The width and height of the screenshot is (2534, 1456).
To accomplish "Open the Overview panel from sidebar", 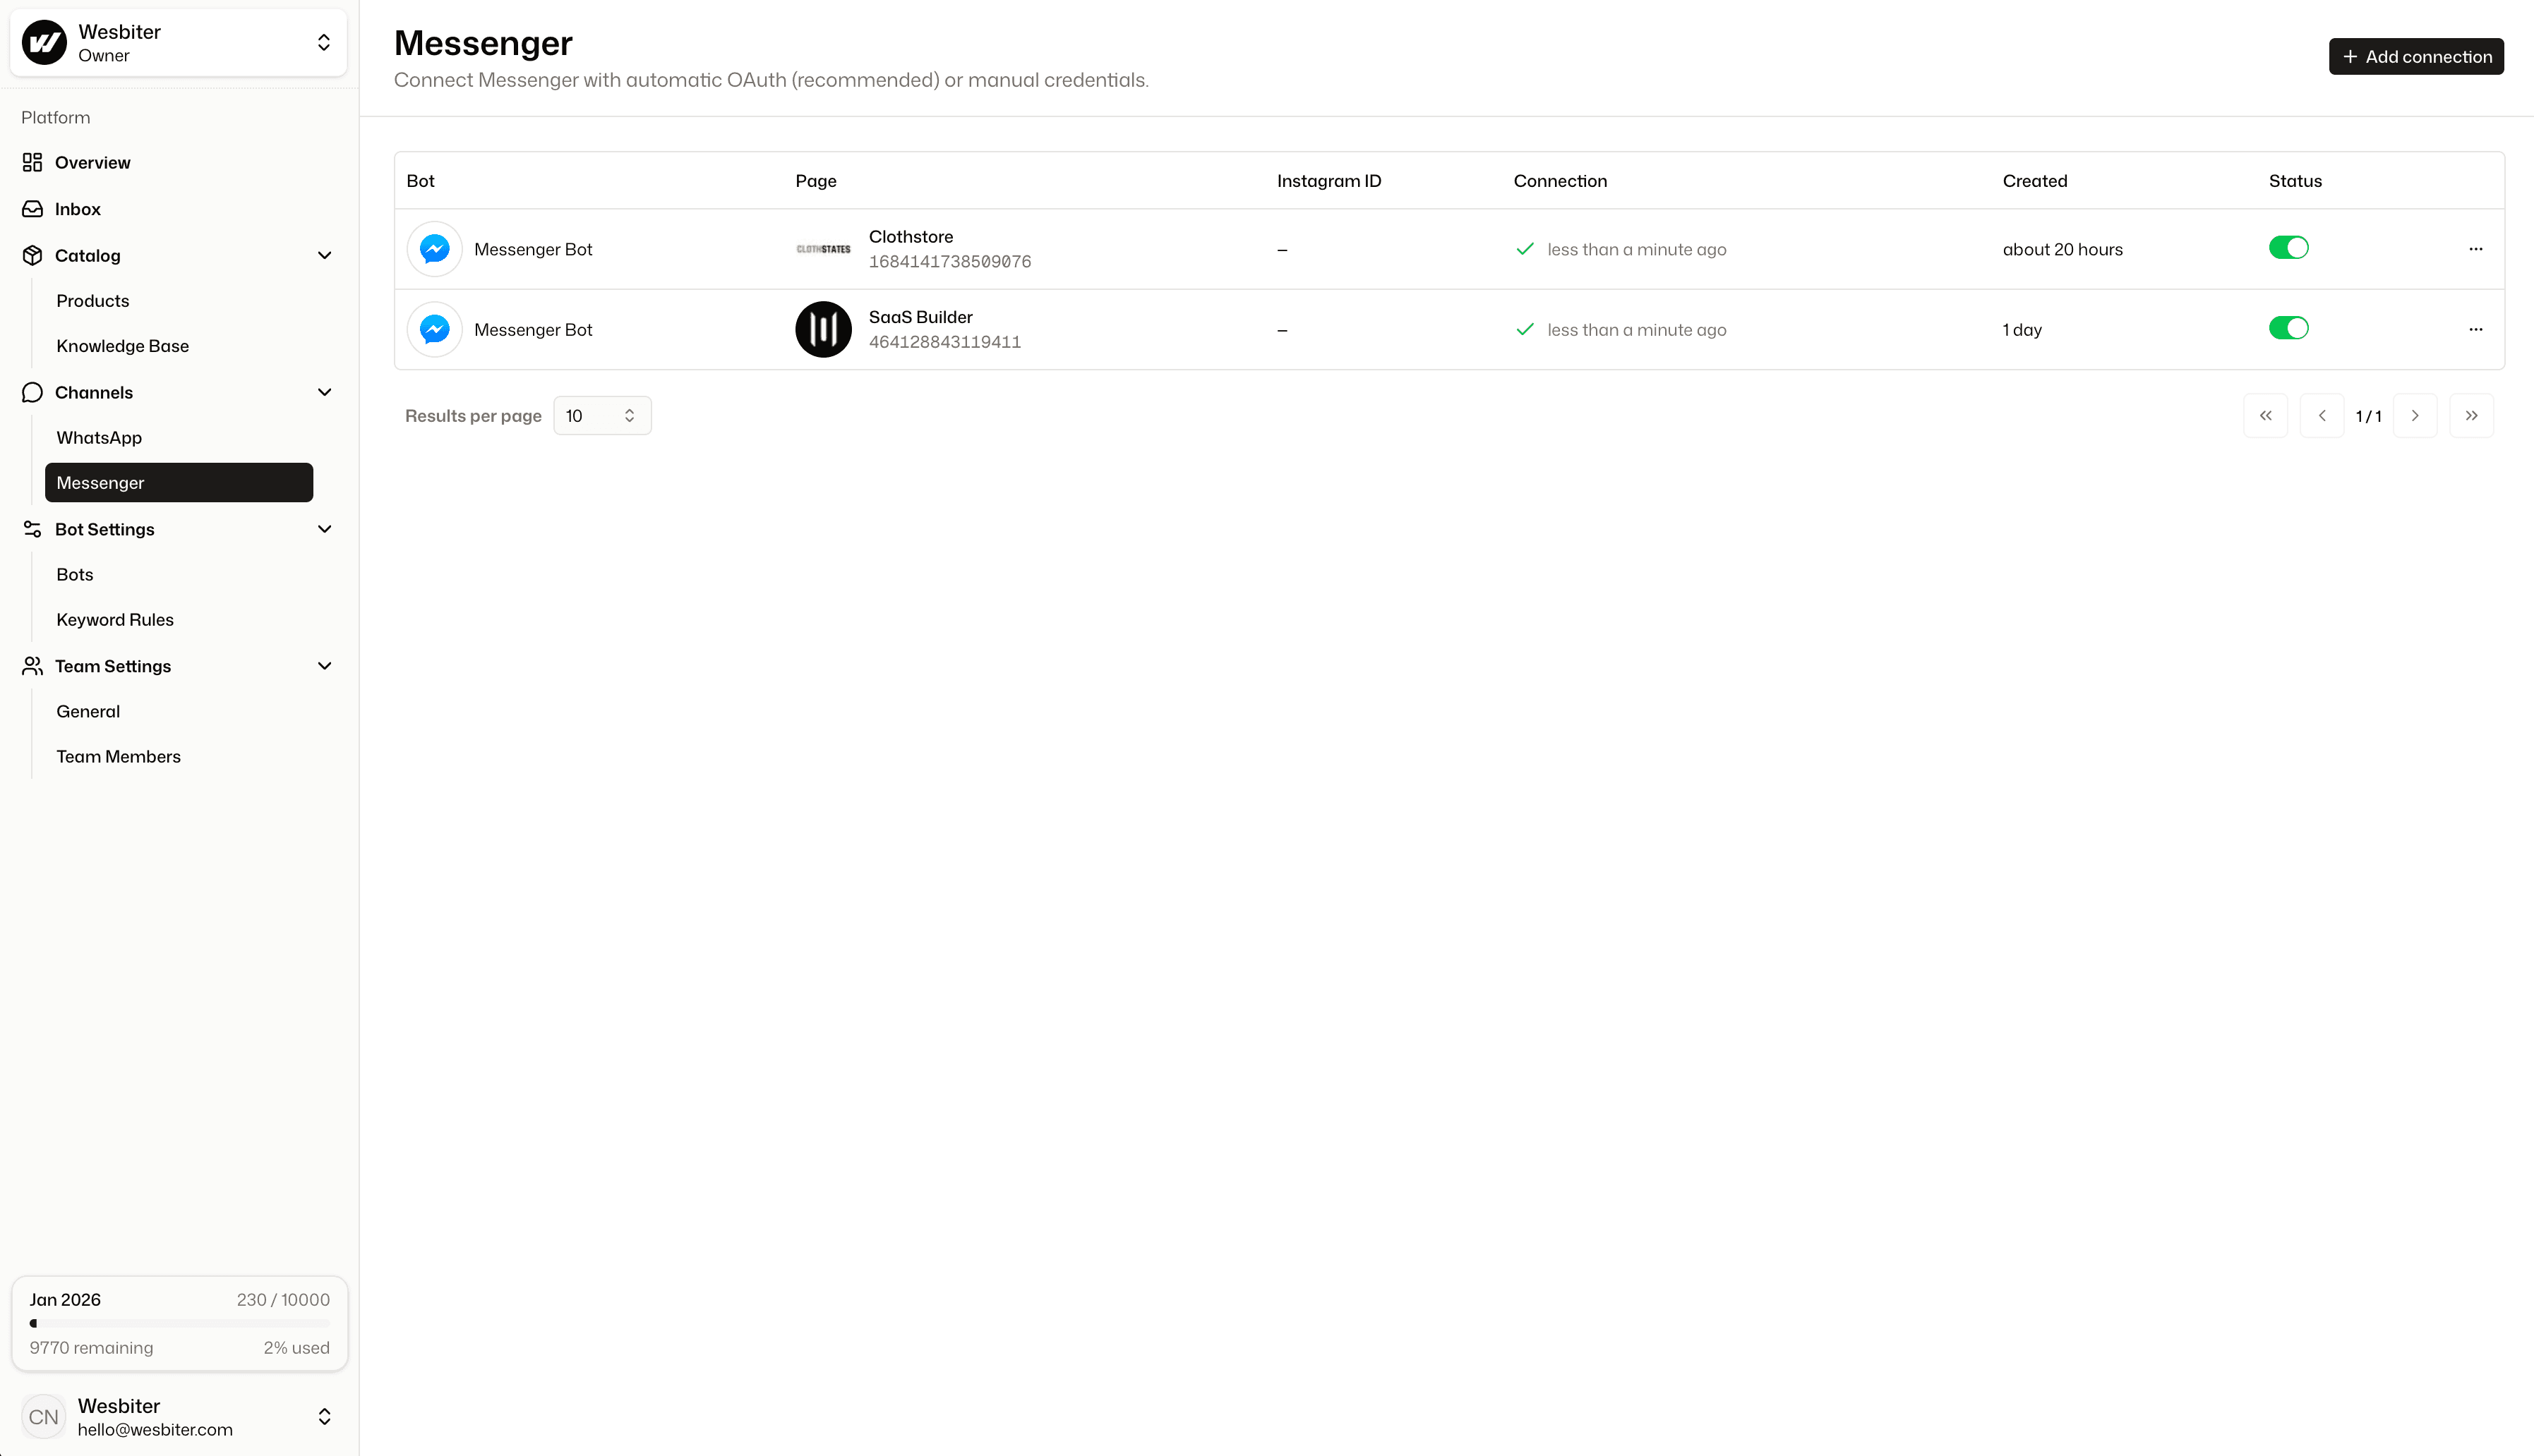I will pyautogui.click(x=92, y=162).
